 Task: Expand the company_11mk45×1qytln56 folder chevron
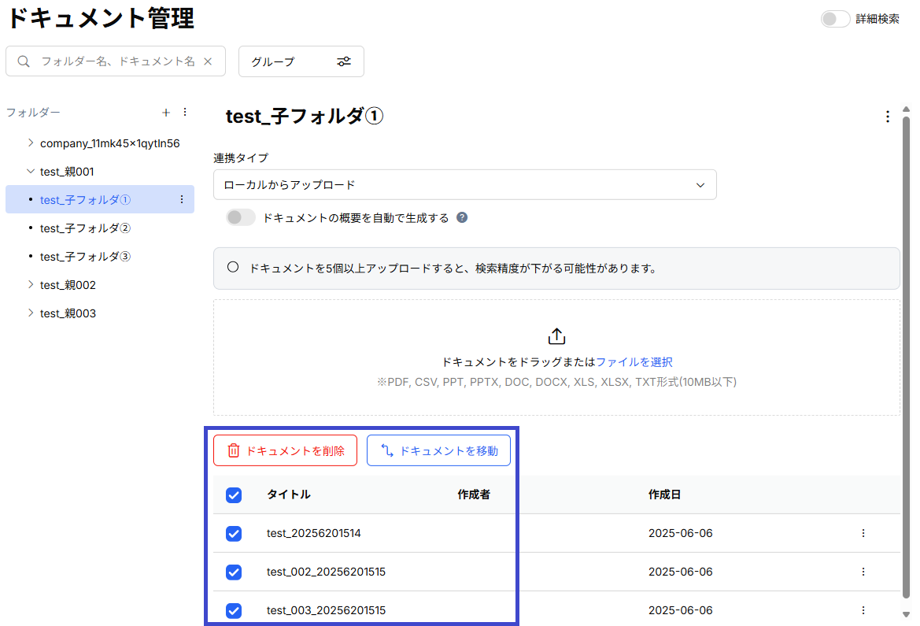tap(31, 143)
